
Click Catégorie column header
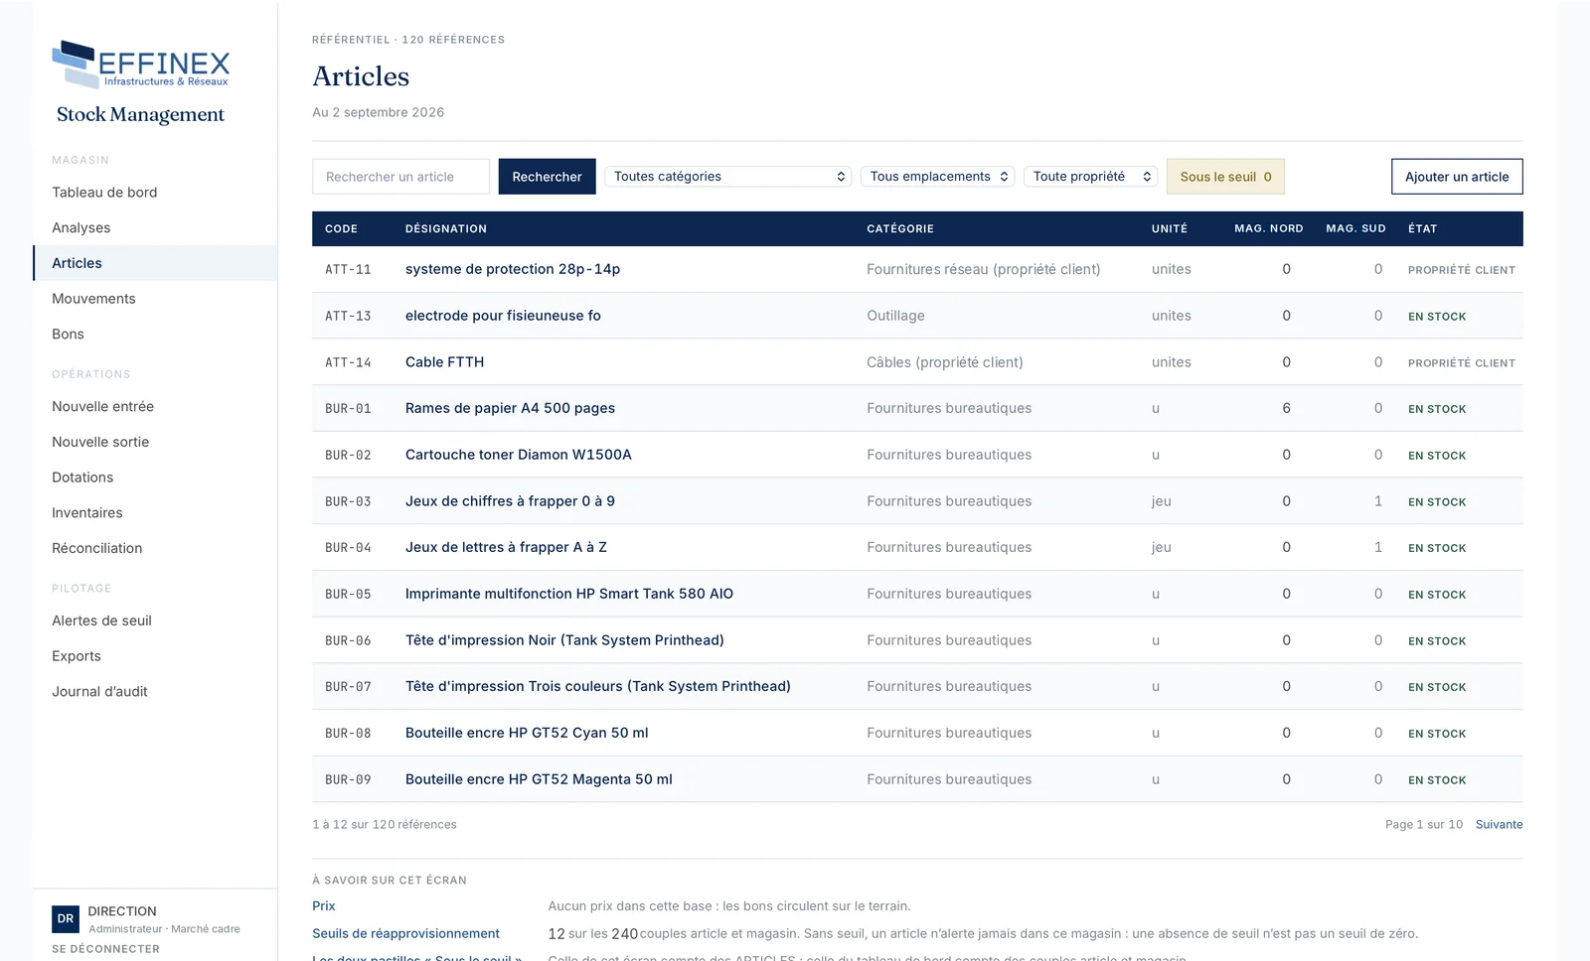900,229
